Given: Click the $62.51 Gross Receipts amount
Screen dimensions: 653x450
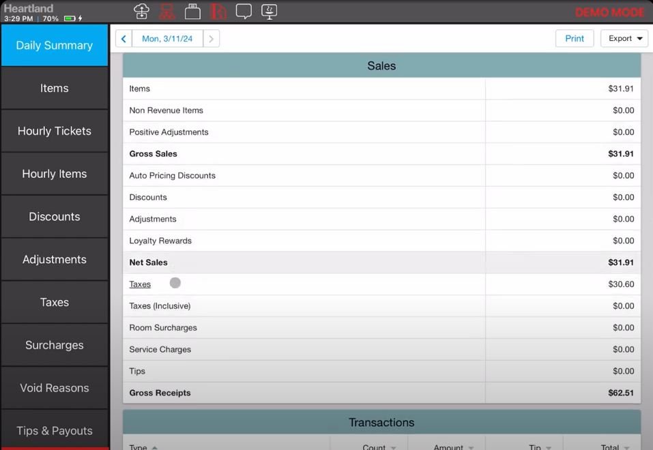Looking at the screenshot, I should click(x=621, y=393).
